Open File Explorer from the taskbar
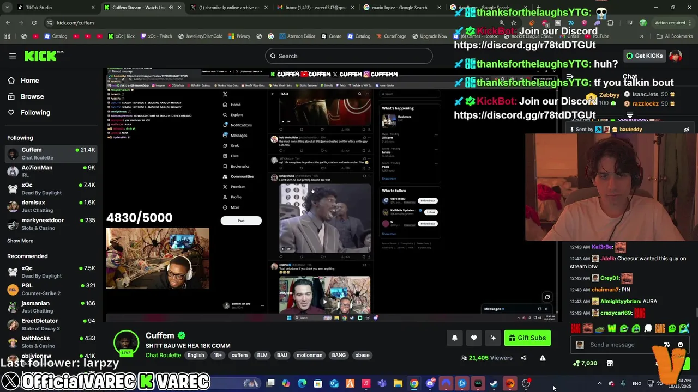 pyautogui.click(x=398, y=383)
